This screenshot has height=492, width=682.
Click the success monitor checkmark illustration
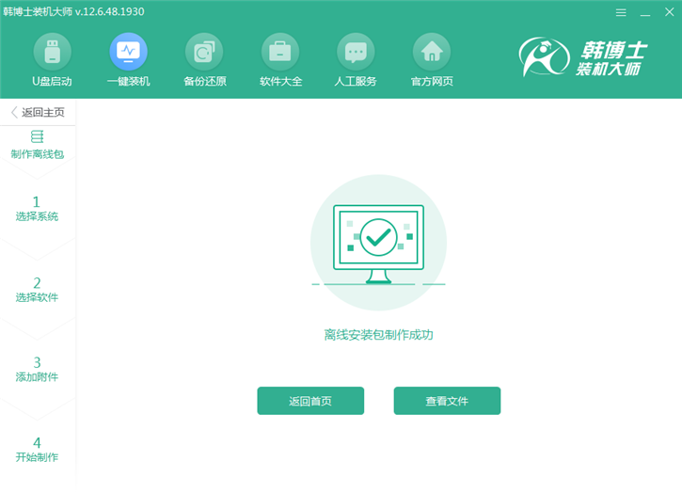click(378, 243)
